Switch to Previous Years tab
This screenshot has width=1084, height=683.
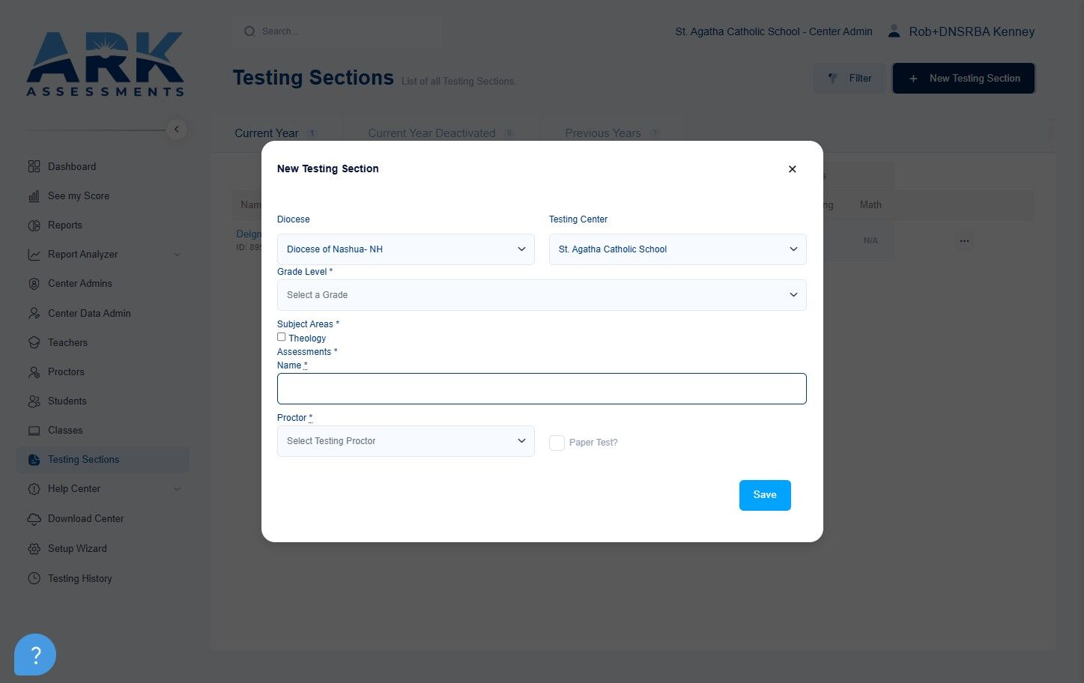tap(603, 133)
